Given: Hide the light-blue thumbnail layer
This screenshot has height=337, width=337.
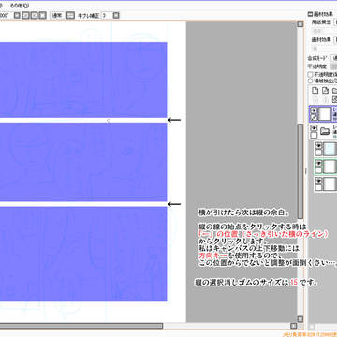Looking at the screenshot, I should (x=318, y=146).
